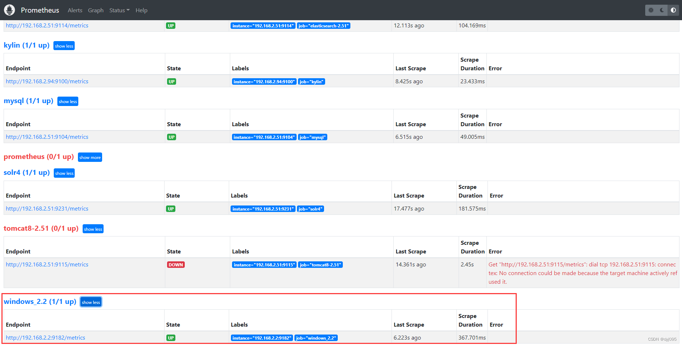Click the 17.477s ago last scrape value
The image size is (682, 345).
(409, 209)
